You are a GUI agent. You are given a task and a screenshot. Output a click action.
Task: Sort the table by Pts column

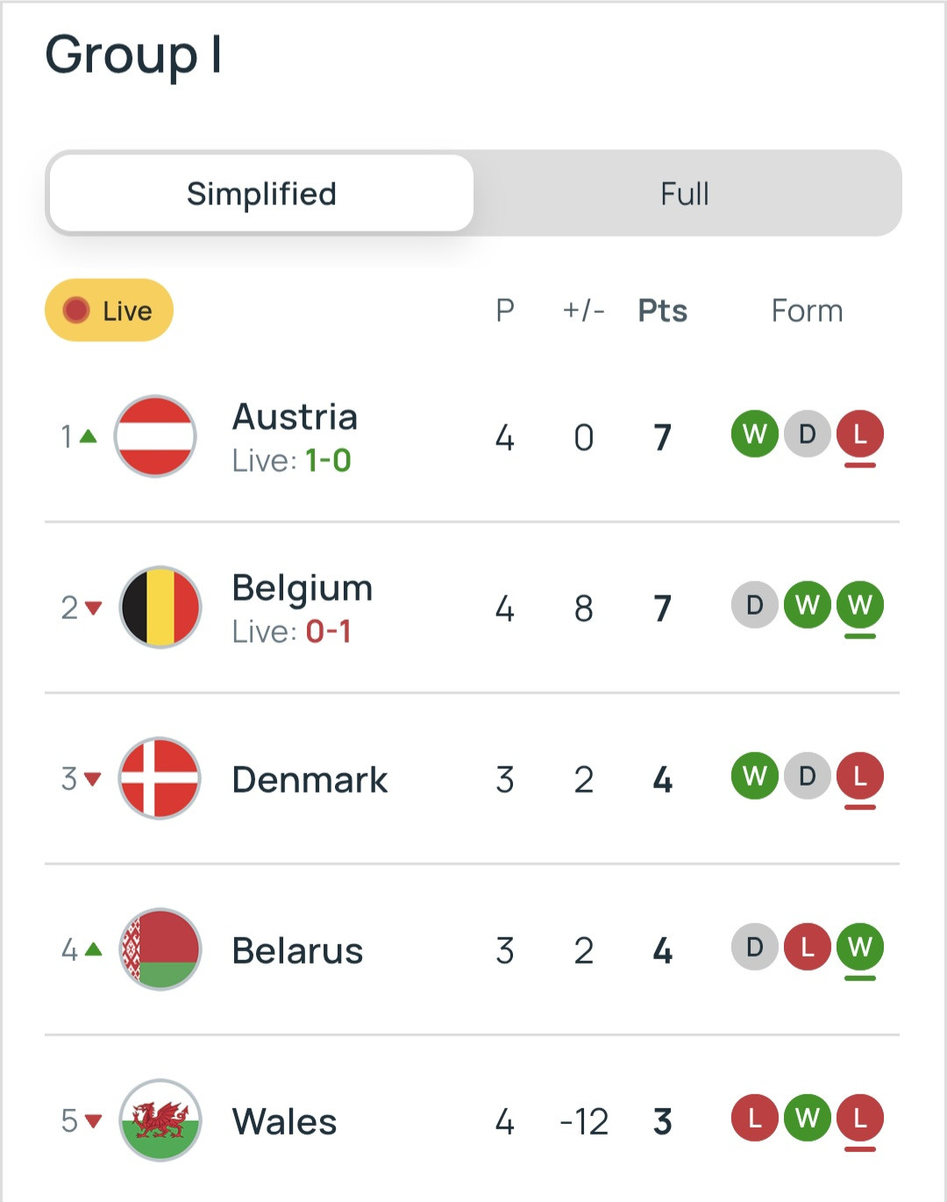662,310
